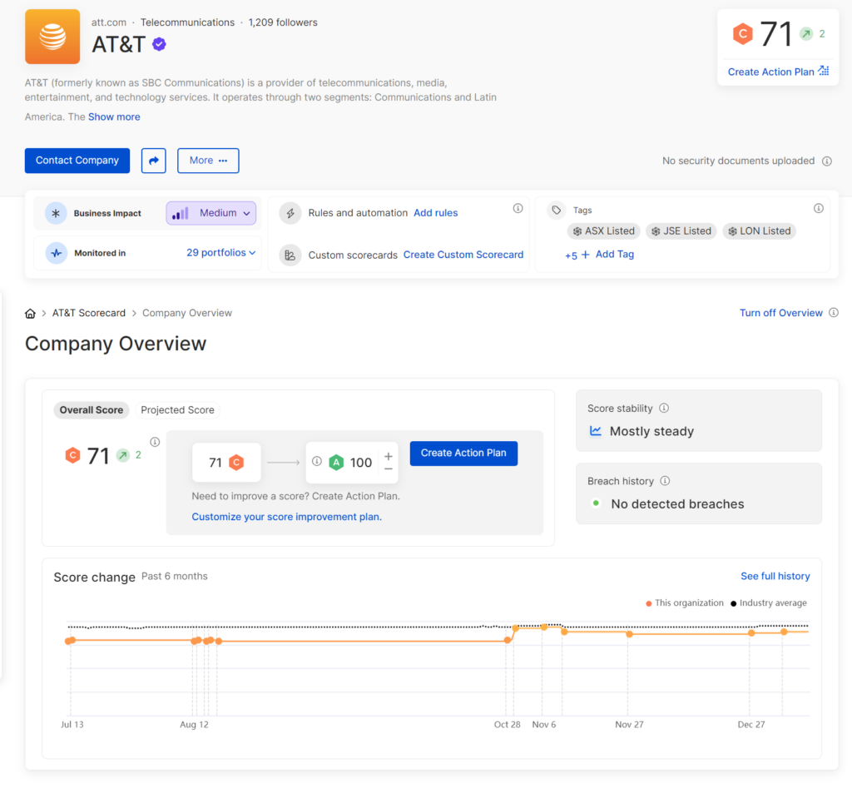Click the green No detected breaches status dot

[x=596, y=503]
